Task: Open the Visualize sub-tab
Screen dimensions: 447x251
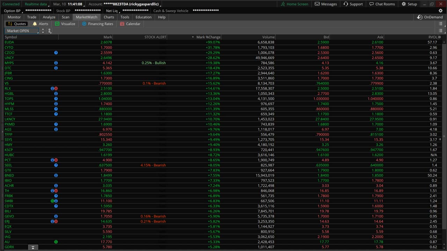Action: [65, 24]
